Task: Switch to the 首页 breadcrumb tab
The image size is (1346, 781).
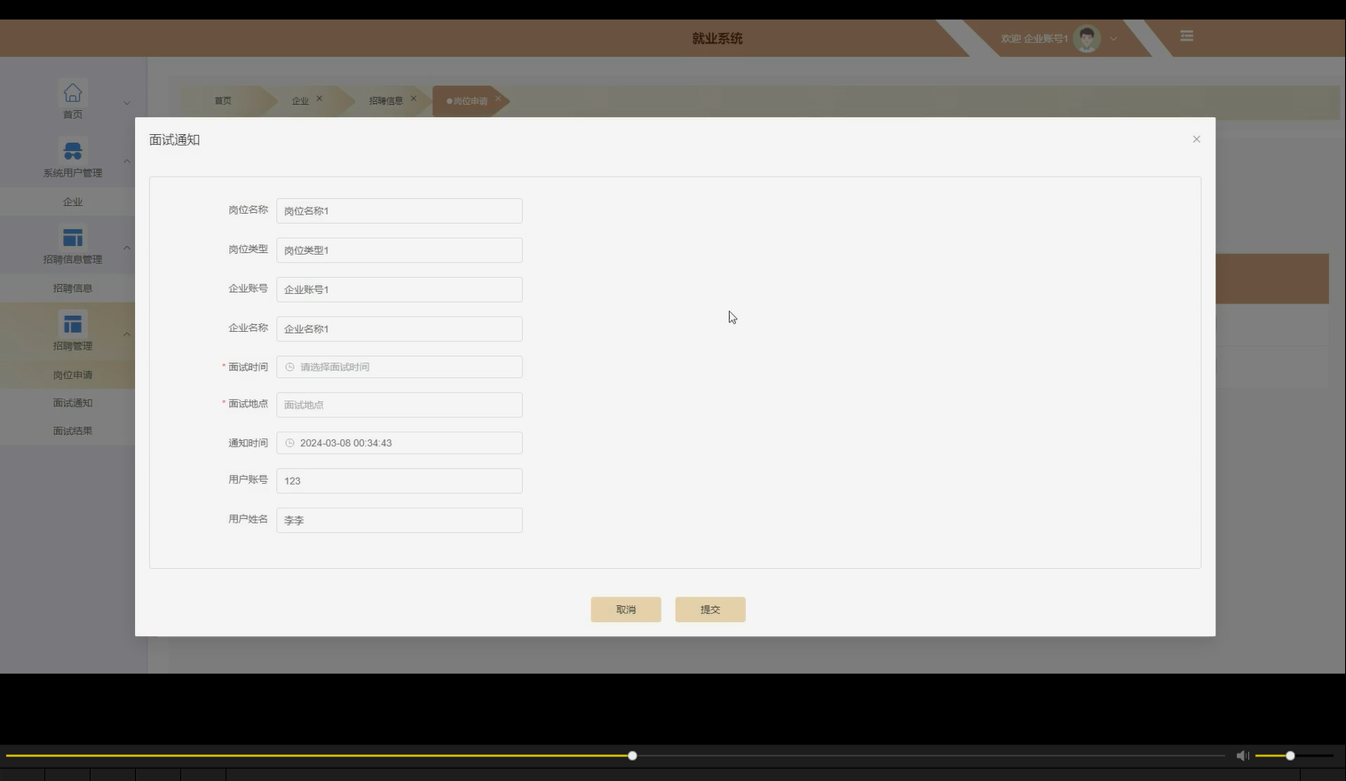Action: pos(223,101)
